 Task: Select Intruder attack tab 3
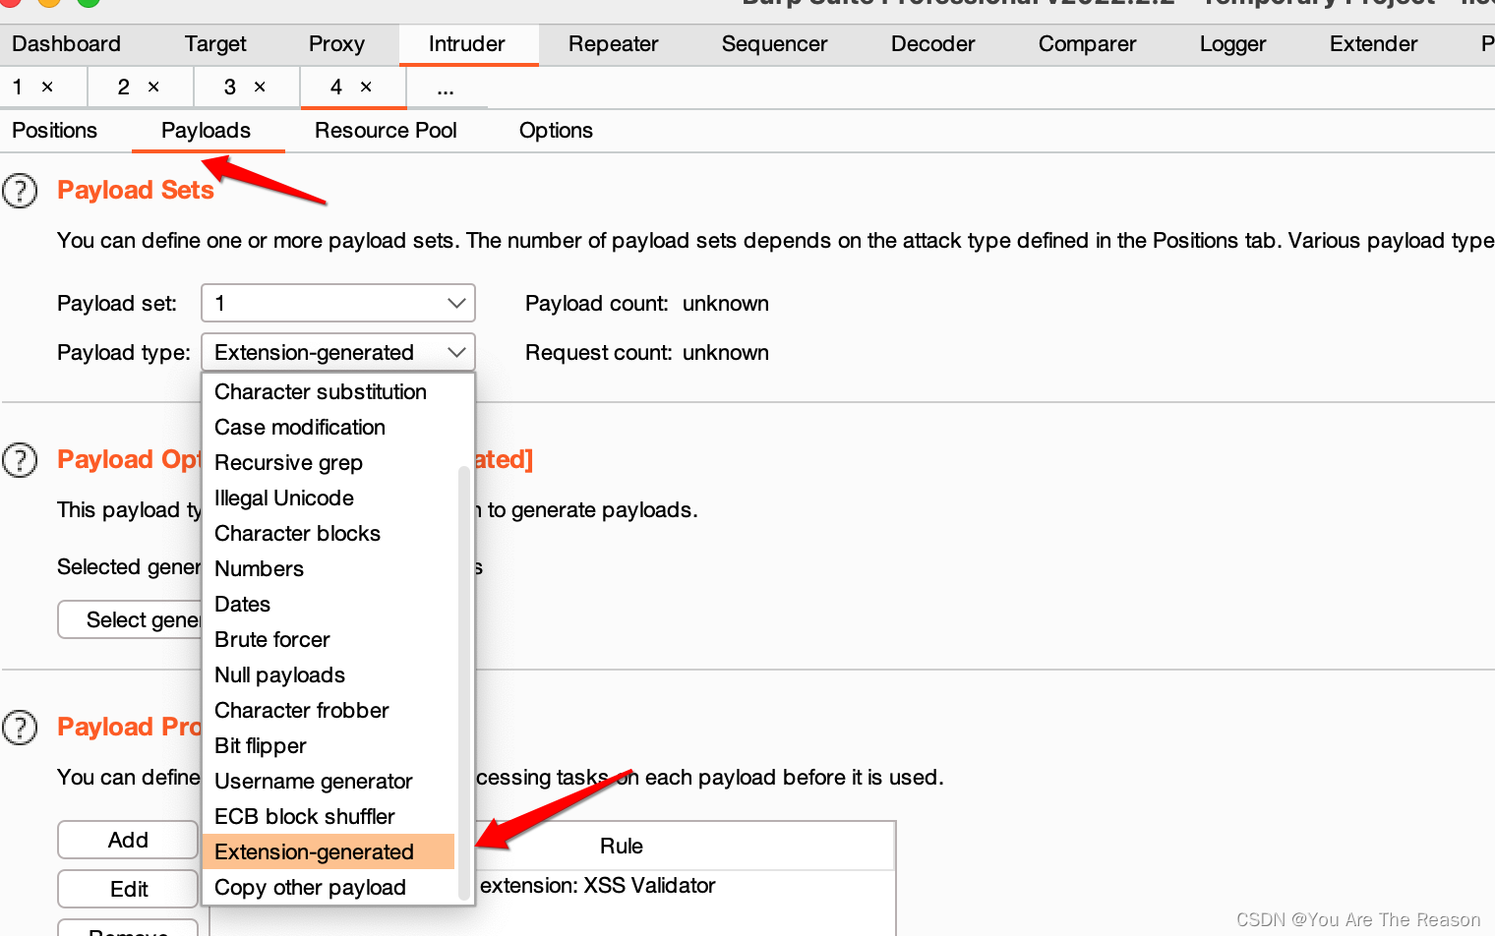230,88
